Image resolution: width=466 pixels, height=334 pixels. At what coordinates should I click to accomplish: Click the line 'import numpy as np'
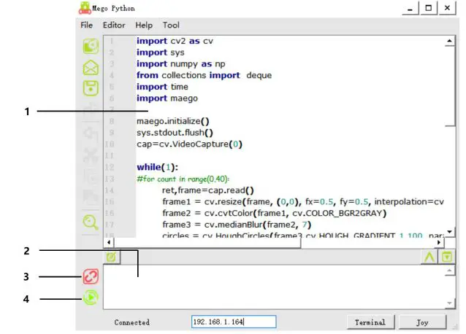180,63
